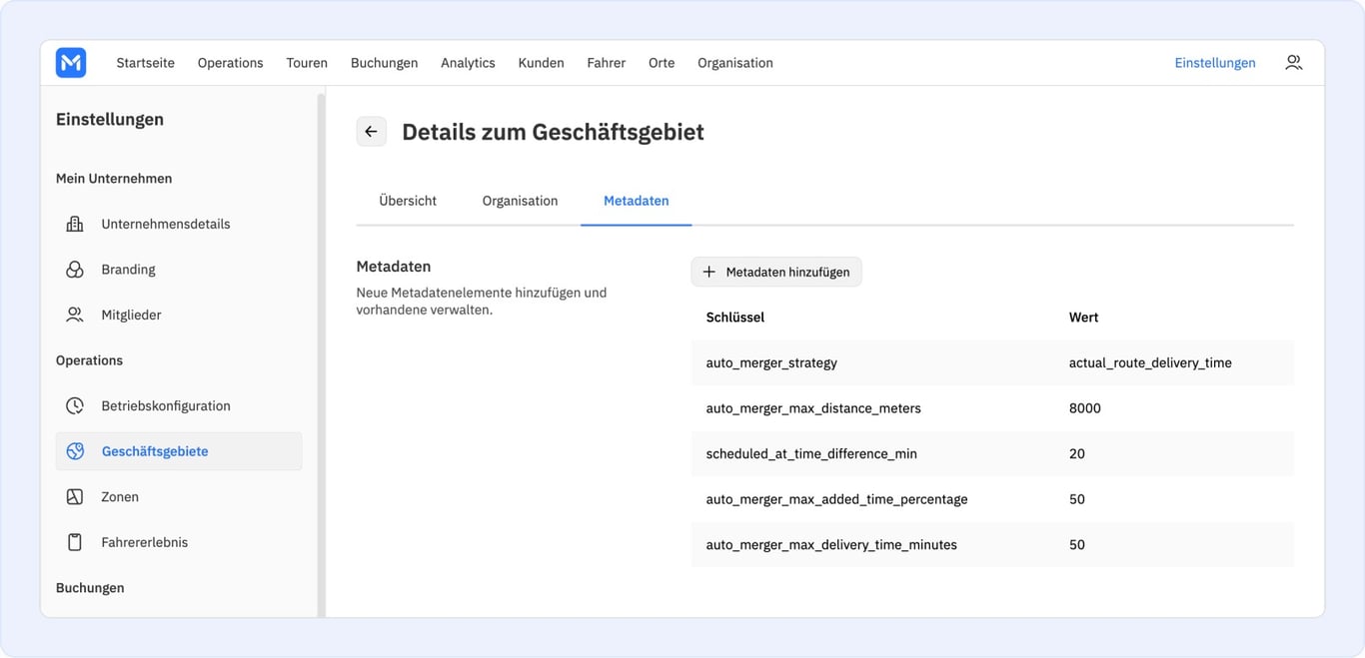Click the Buchungen sidebar section heading
The height and width of the screenshot is (658, 1365).
click(90, 588)
